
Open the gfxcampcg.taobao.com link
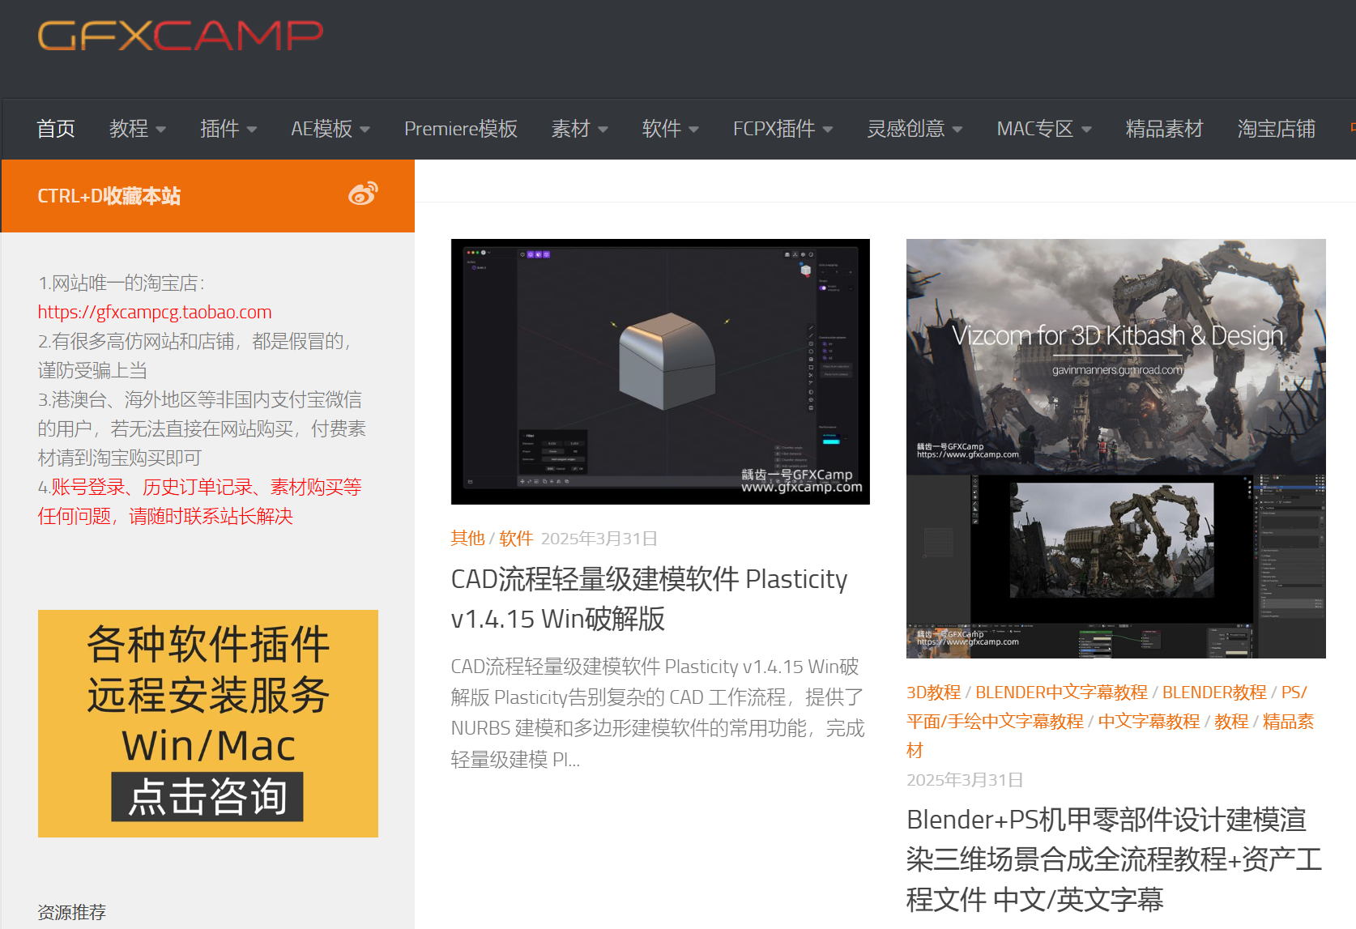tap(155, 312)
